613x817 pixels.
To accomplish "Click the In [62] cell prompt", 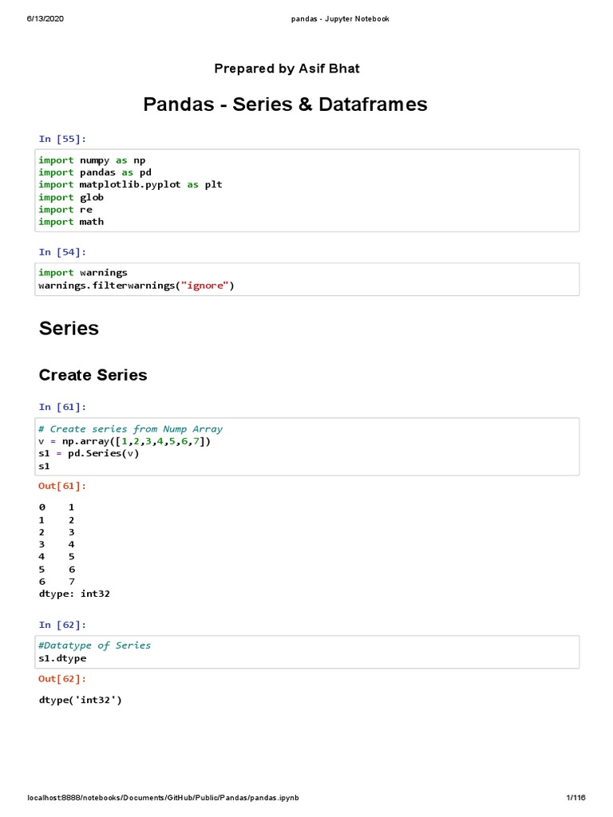I will click(62, 625).
